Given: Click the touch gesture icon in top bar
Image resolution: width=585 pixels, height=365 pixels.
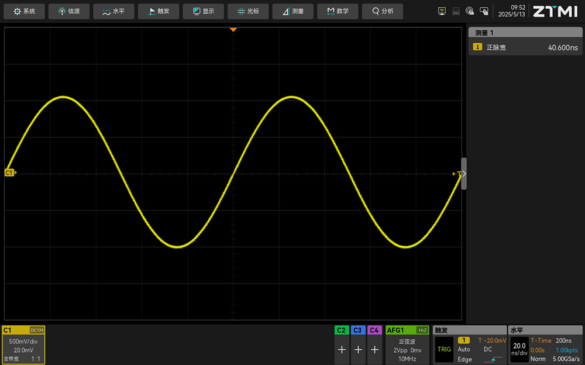Looking at the screenshot, I should click(x=470, y=11).
